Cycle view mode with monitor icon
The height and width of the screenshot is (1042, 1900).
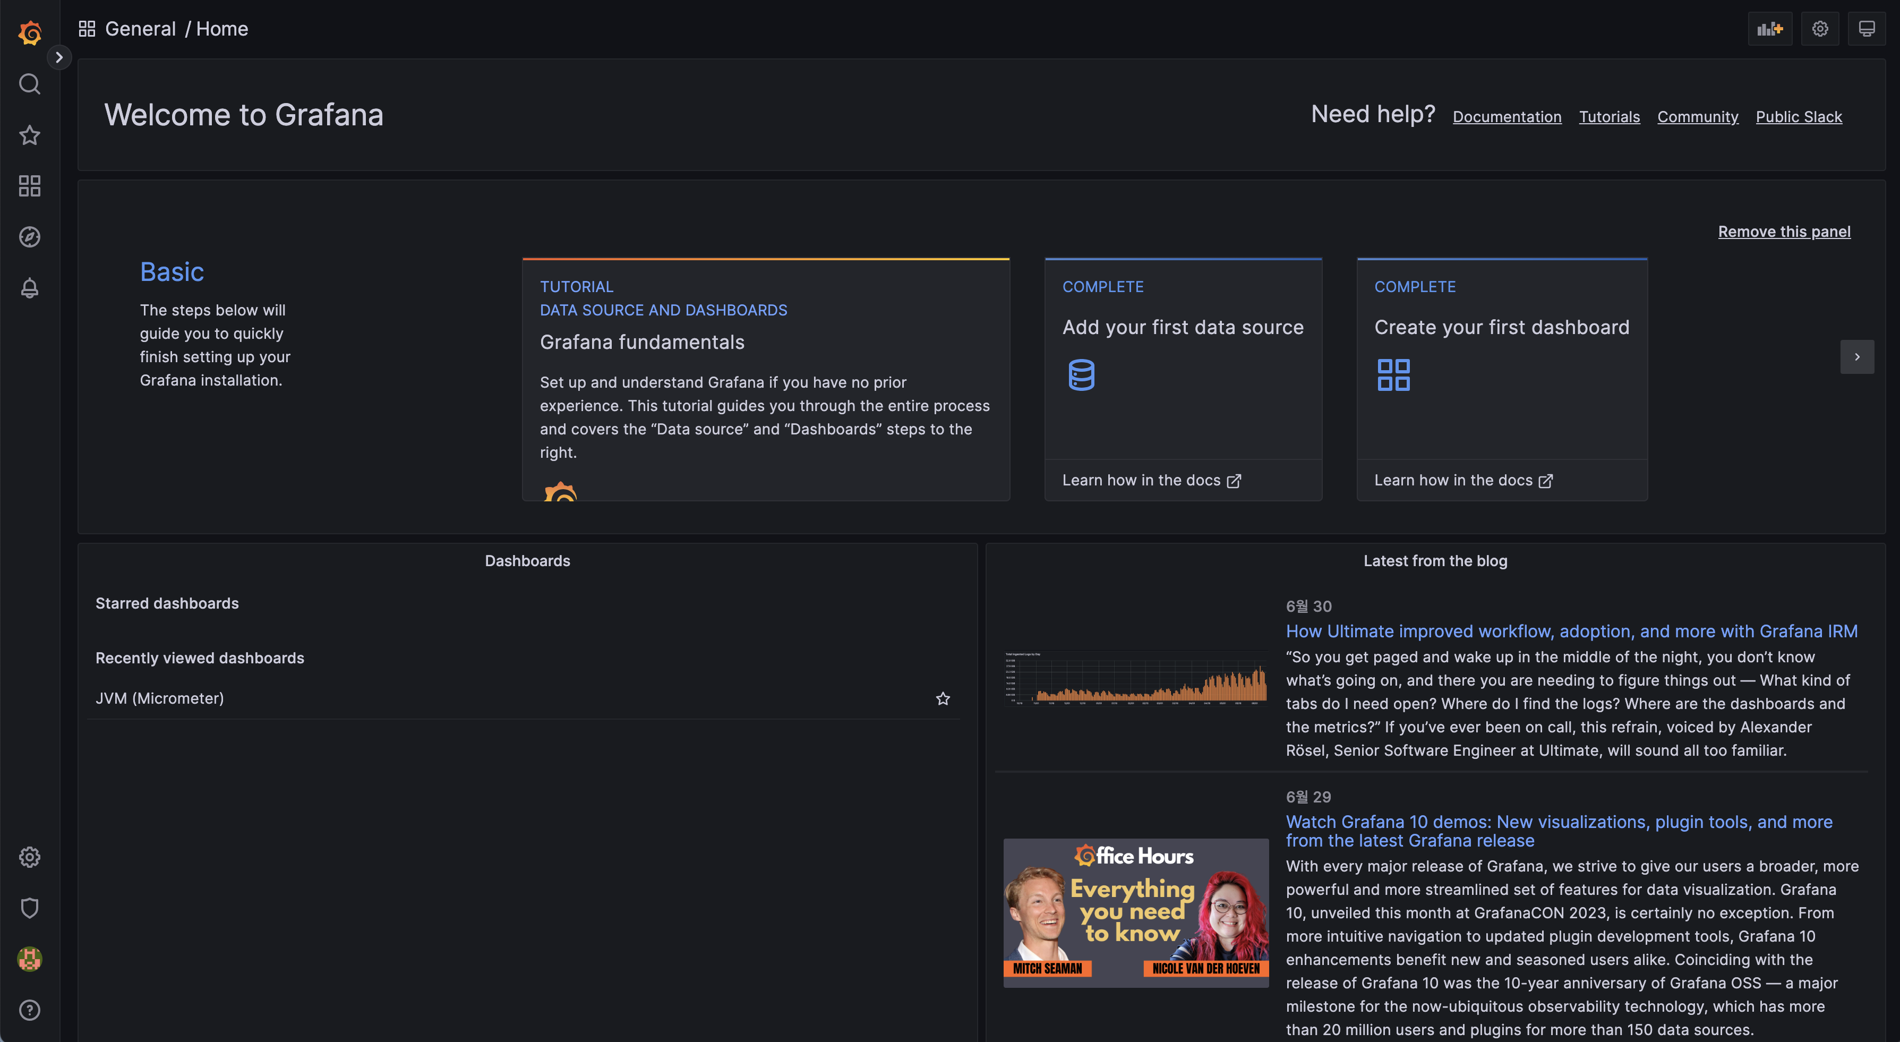tap(1867, 29)
